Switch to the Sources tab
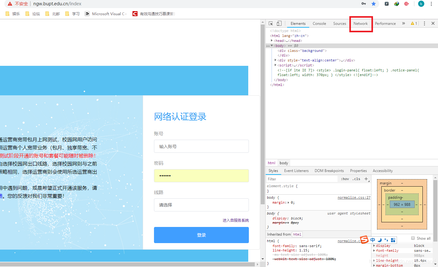This screenshot has width=438, height=267. pyautogui.click(x=339, y=23)
